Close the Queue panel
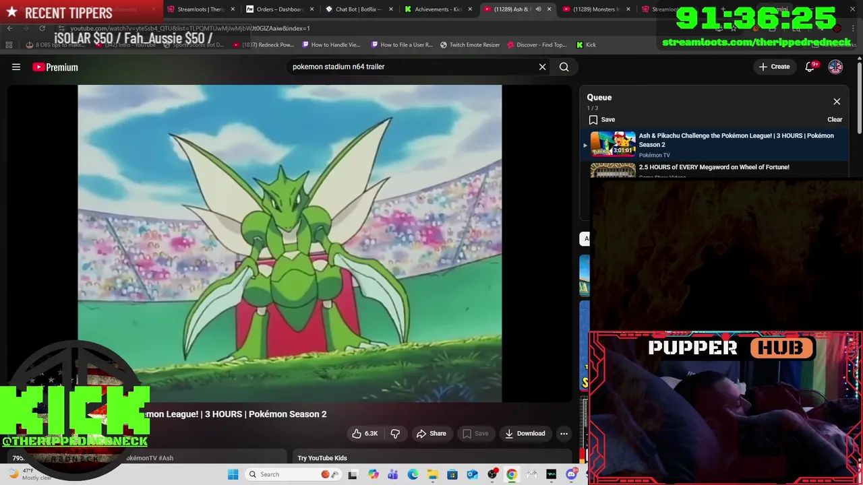 click(837, 102)
